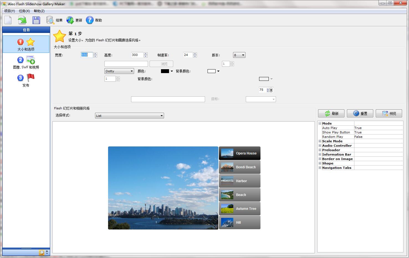Increase the height spinner value

tap(146, 53)
